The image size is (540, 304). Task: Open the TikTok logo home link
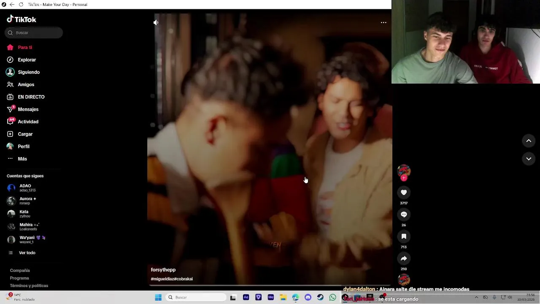pyautogui.click(x=22, y=19)
